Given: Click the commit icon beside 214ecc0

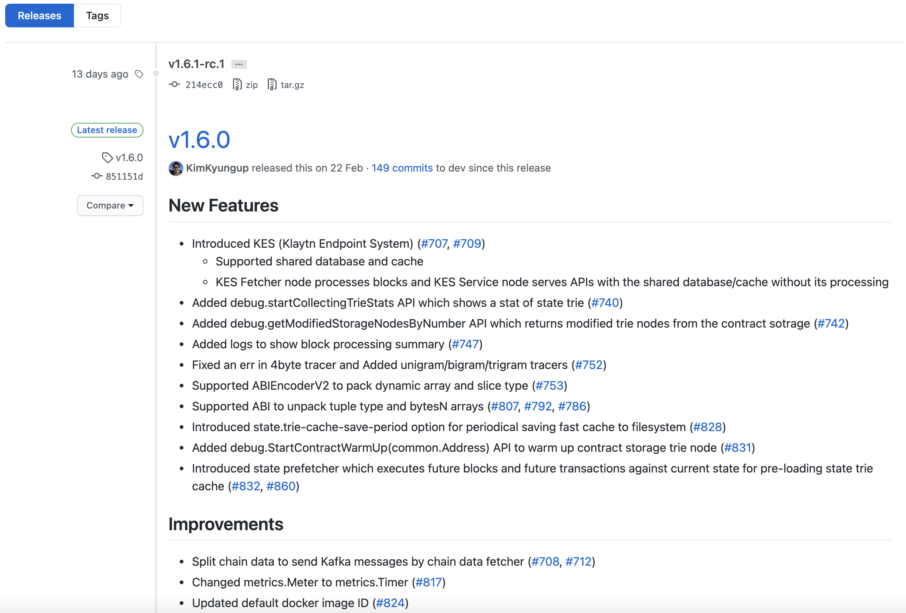Looking at the screenshot, I should point(174,84).
